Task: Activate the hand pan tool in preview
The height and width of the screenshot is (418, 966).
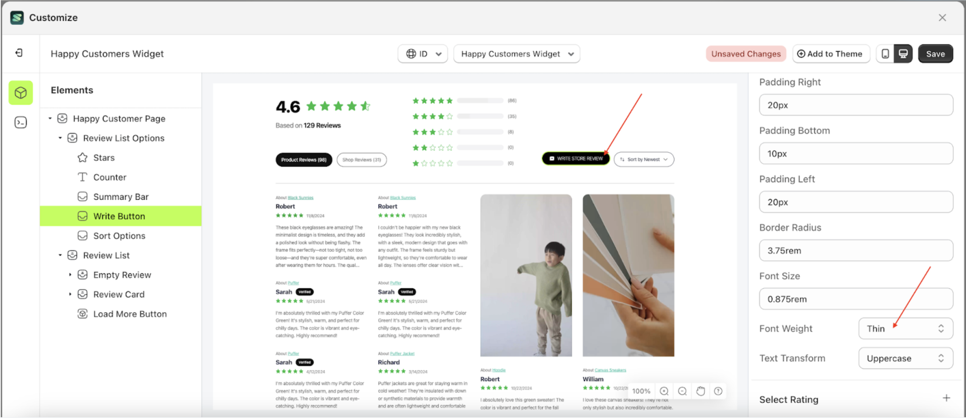Action: 701,391
